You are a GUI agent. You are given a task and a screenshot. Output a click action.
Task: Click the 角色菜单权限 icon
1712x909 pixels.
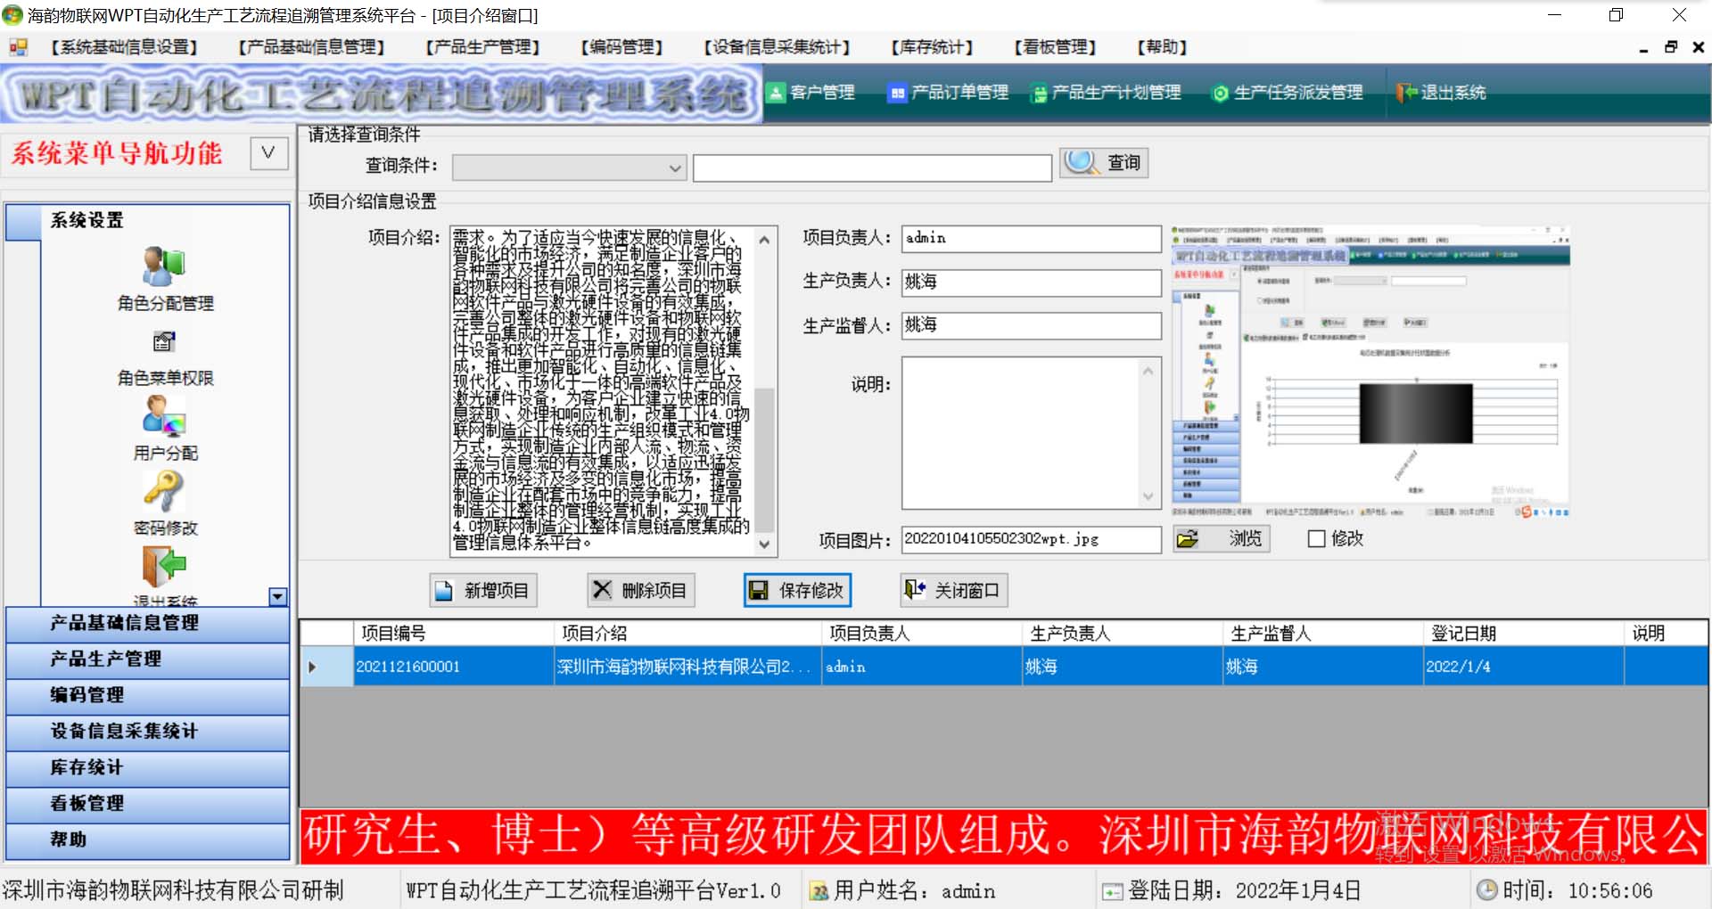(164, 342)
